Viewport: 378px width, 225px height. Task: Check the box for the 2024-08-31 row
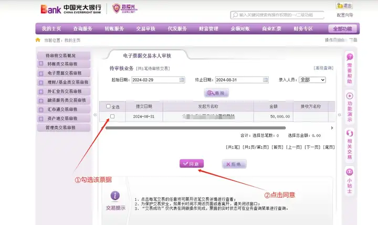(112, 116)
